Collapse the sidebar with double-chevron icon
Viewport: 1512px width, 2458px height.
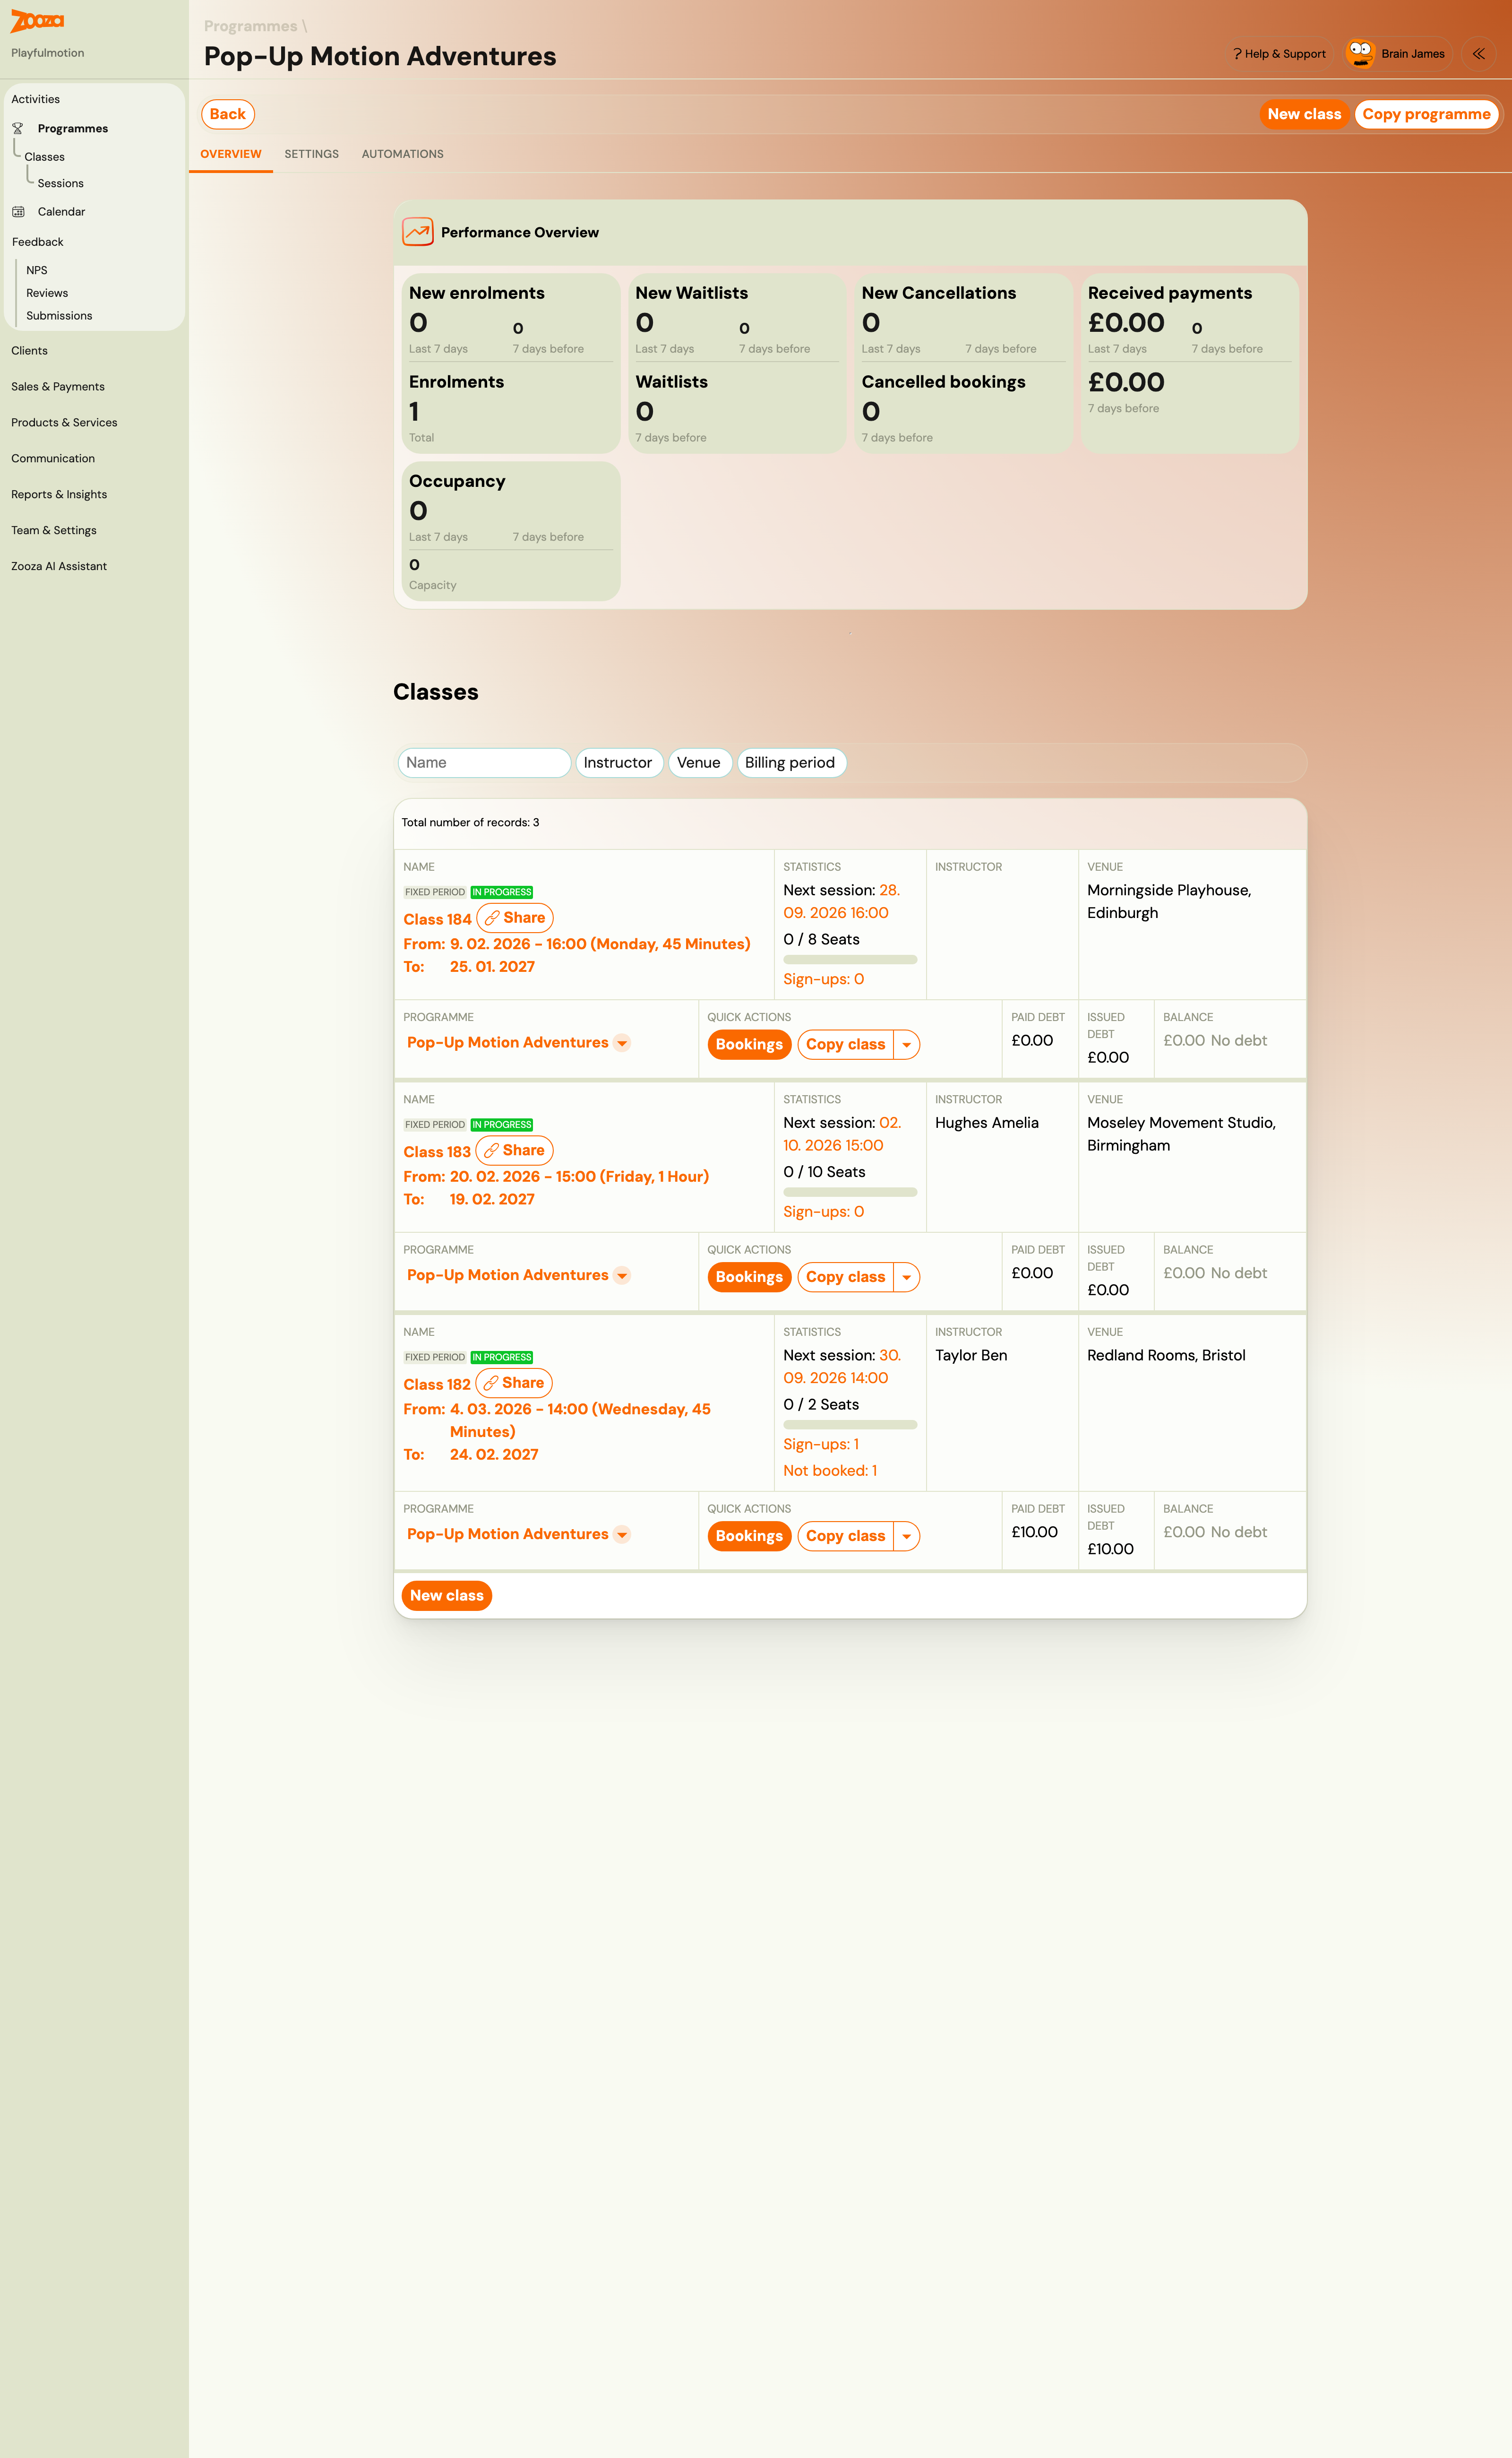tap(1478, 54)
